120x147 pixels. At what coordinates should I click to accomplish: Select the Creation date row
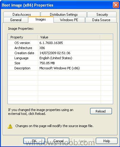point(60,53)
